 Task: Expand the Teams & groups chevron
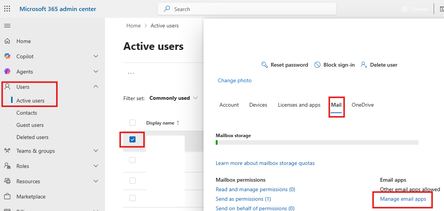pyautogui.click(x=96, y=151)
